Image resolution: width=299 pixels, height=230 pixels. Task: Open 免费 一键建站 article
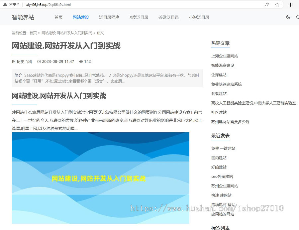[223, 148]
